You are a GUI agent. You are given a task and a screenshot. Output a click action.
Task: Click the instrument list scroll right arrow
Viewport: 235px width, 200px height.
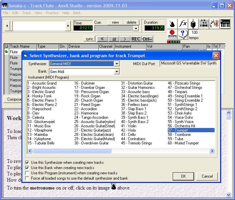[x=212, y=151]
